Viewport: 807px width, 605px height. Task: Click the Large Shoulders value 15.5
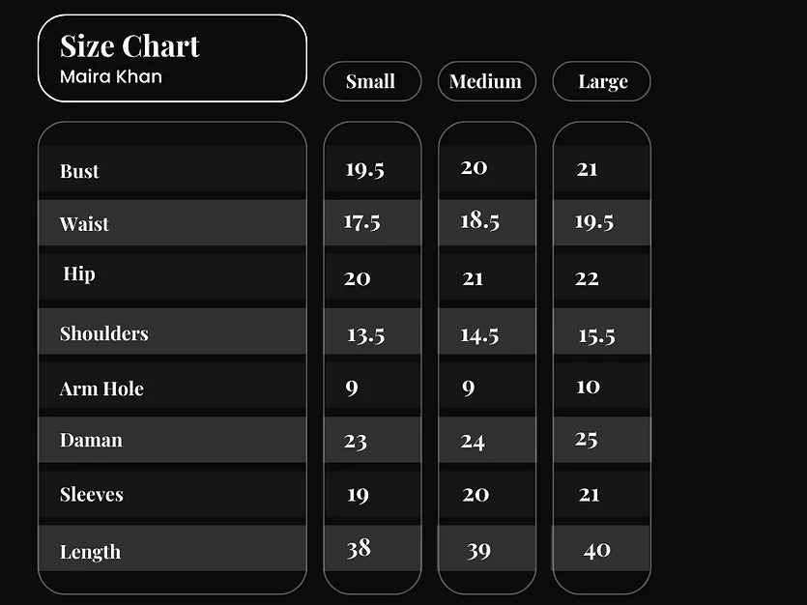(x=596, y=336)
